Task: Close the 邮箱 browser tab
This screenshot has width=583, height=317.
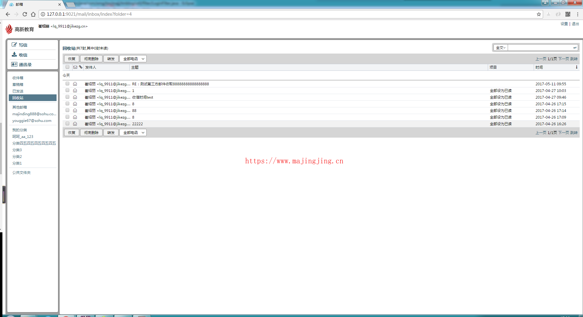Action: coord(60,5)
